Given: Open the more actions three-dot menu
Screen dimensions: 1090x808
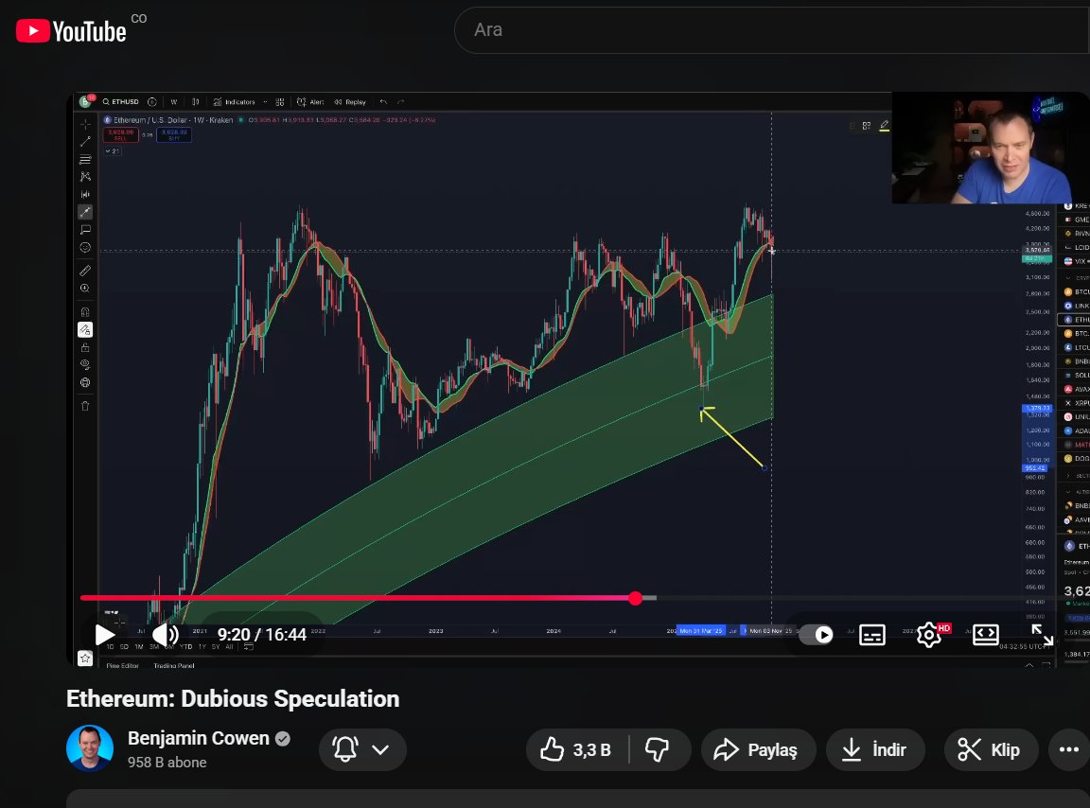Looking at the screenshot, I should (1068, 749).
